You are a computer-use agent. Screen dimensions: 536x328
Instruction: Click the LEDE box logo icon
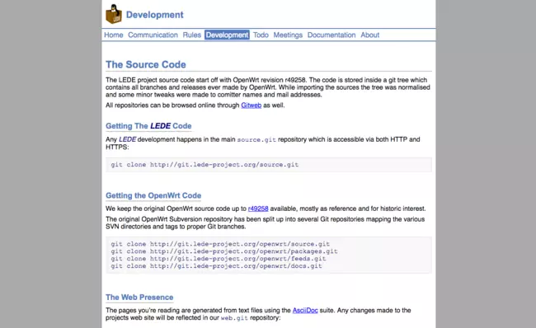tap(114, 14)
